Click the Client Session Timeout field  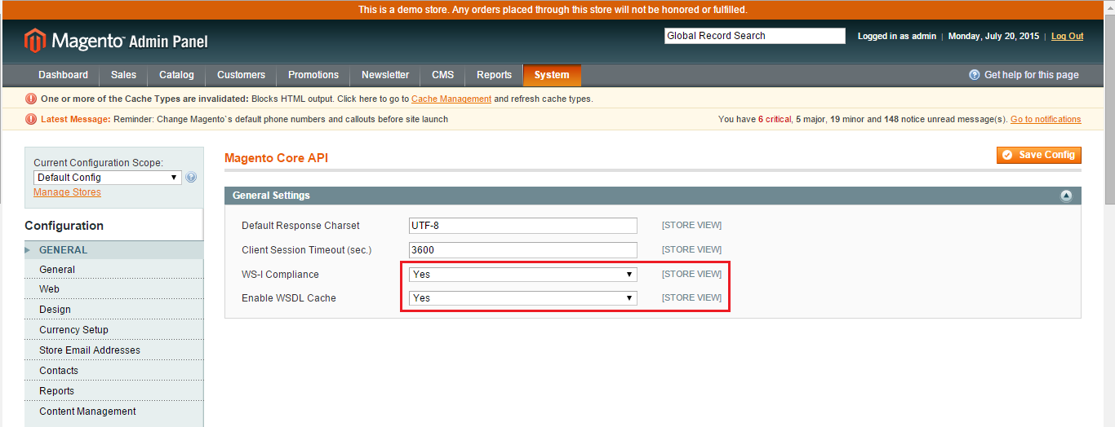pyautogui.click(x=522, y=250)
